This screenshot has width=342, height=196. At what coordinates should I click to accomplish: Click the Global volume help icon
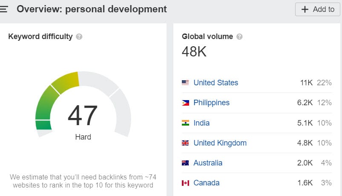tap(239, 36)
